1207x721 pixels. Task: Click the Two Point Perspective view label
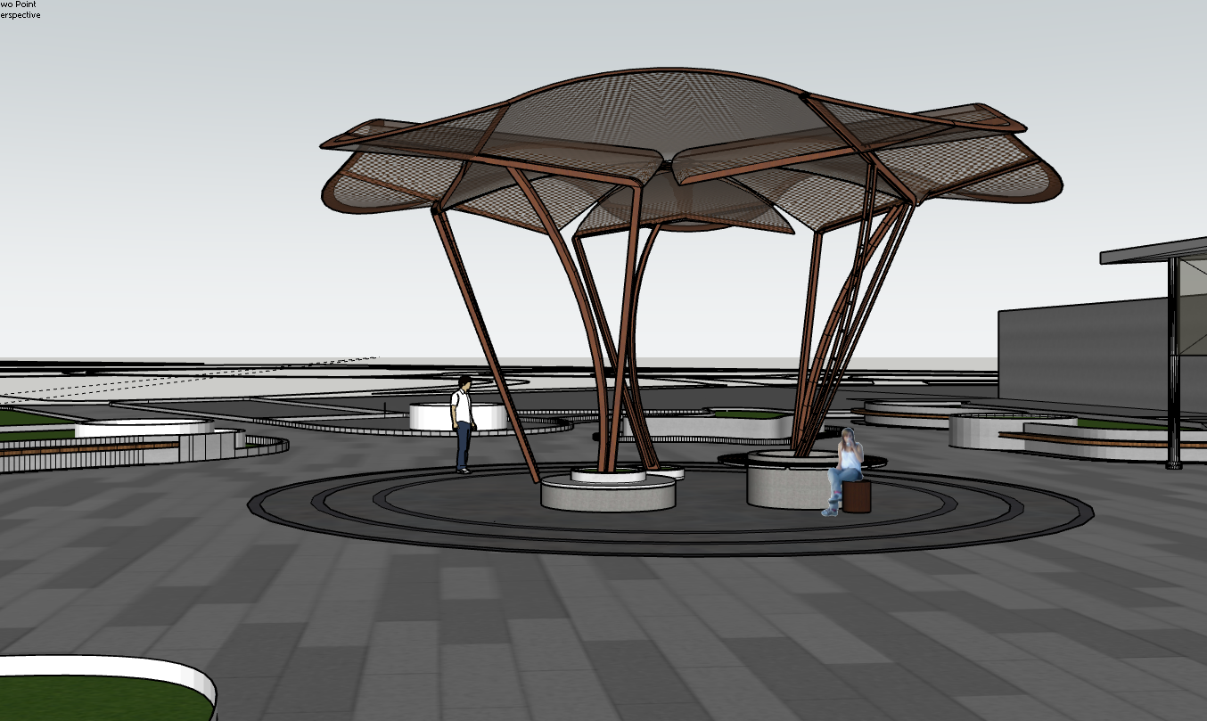point(20,10)
